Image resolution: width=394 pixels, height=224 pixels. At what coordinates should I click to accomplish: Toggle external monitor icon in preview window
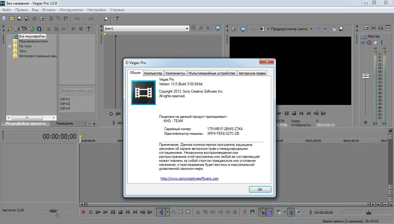click(243, 29)
